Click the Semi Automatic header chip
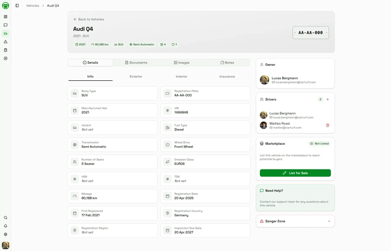 coord(141,44)
